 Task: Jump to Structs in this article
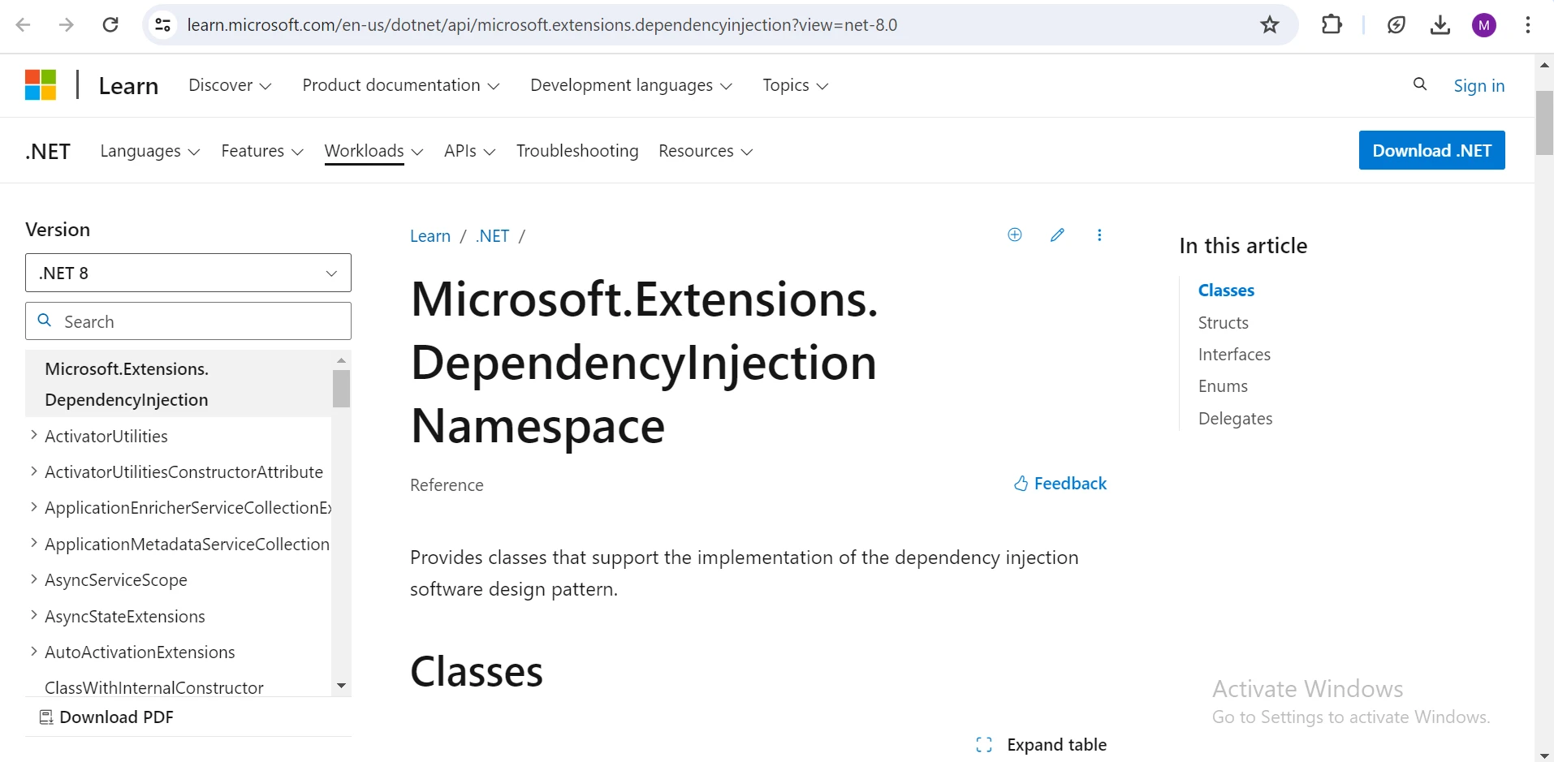(x=1223, y=323)
